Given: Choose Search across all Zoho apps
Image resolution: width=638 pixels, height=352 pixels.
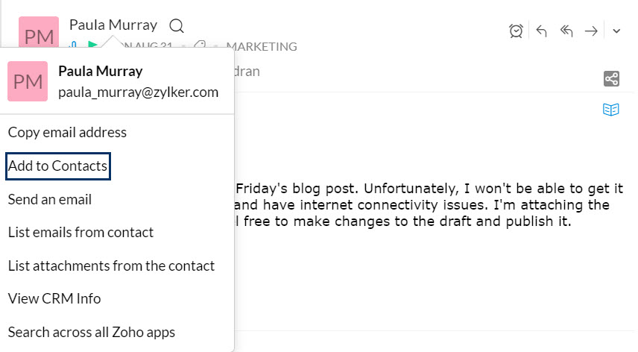Looking at the screenshot, I should [x=92, y=332].
